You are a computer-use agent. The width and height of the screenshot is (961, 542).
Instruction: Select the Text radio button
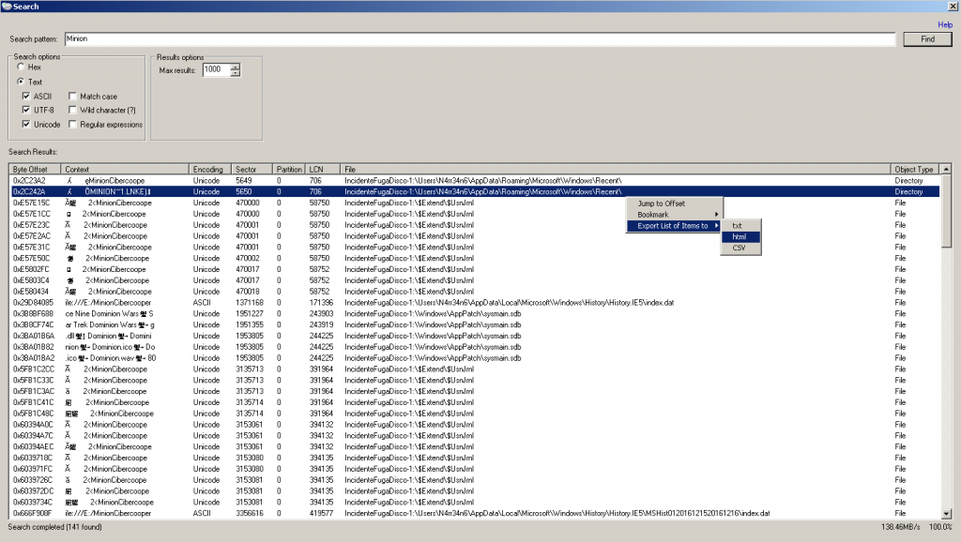[x=21, y=82]
